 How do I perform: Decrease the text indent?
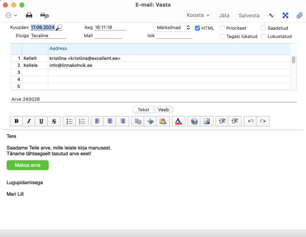(x=222, y=121)
